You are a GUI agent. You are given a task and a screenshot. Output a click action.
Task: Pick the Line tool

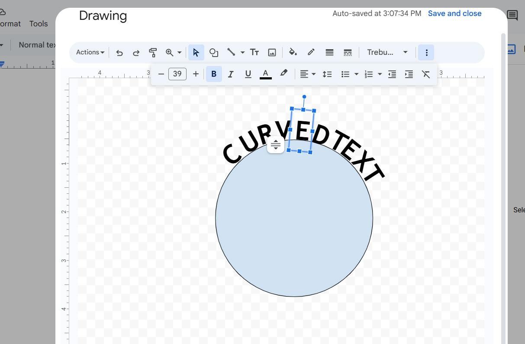pyautogui.click(x=231, y=52)
